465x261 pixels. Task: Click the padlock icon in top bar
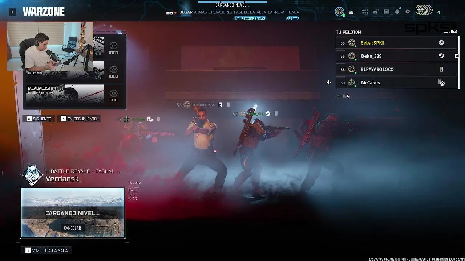click(376, 12)
